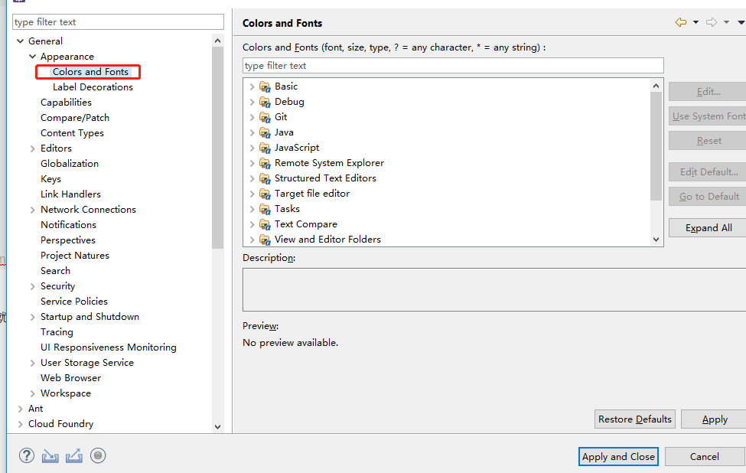
Task: Click the Apply and Close button
Action: (x=618, y=457)
